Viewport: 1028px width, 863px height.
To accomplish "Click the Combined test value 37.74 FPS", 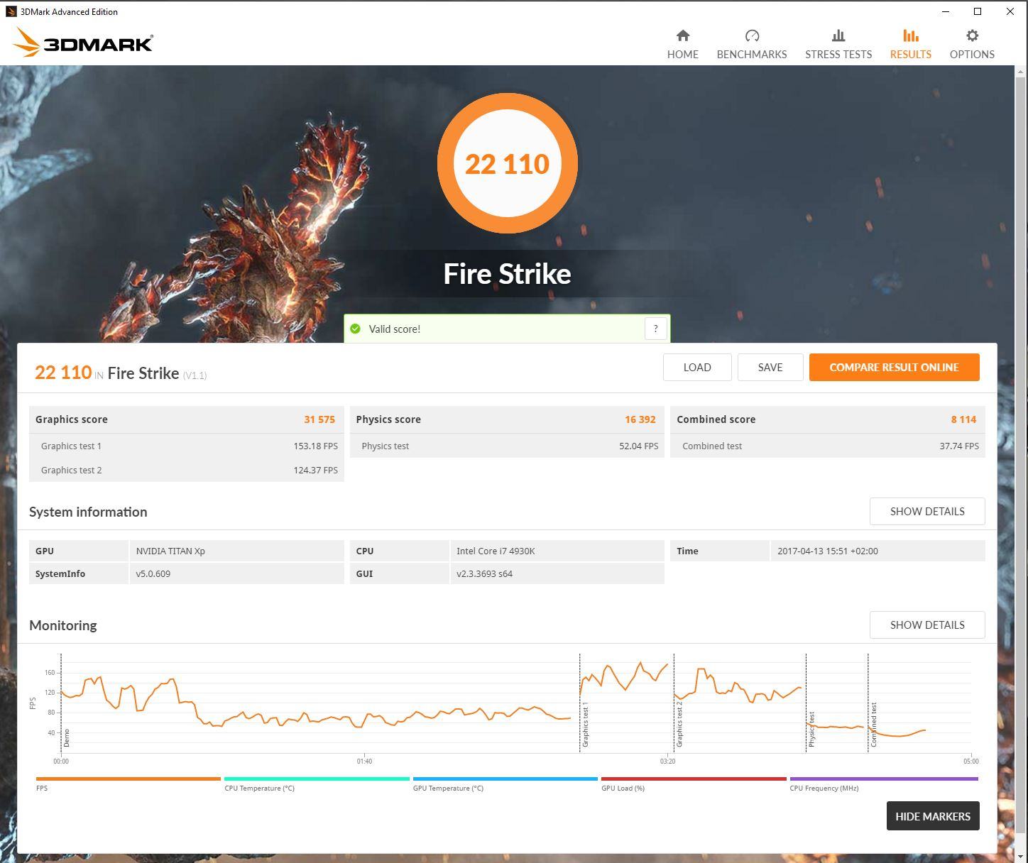I will [959, 446].
